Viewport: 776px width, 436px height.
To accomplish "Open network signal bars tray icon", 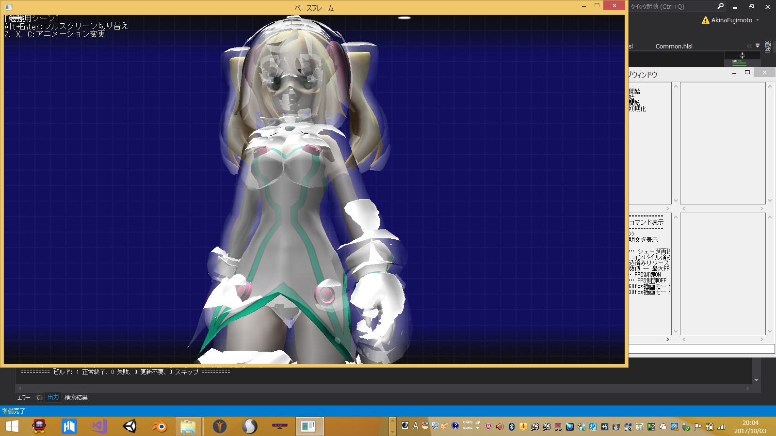I will [x=721, y=427].
